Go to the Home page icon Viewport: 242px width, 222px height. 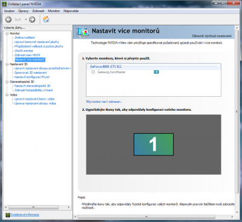[46, 19]
